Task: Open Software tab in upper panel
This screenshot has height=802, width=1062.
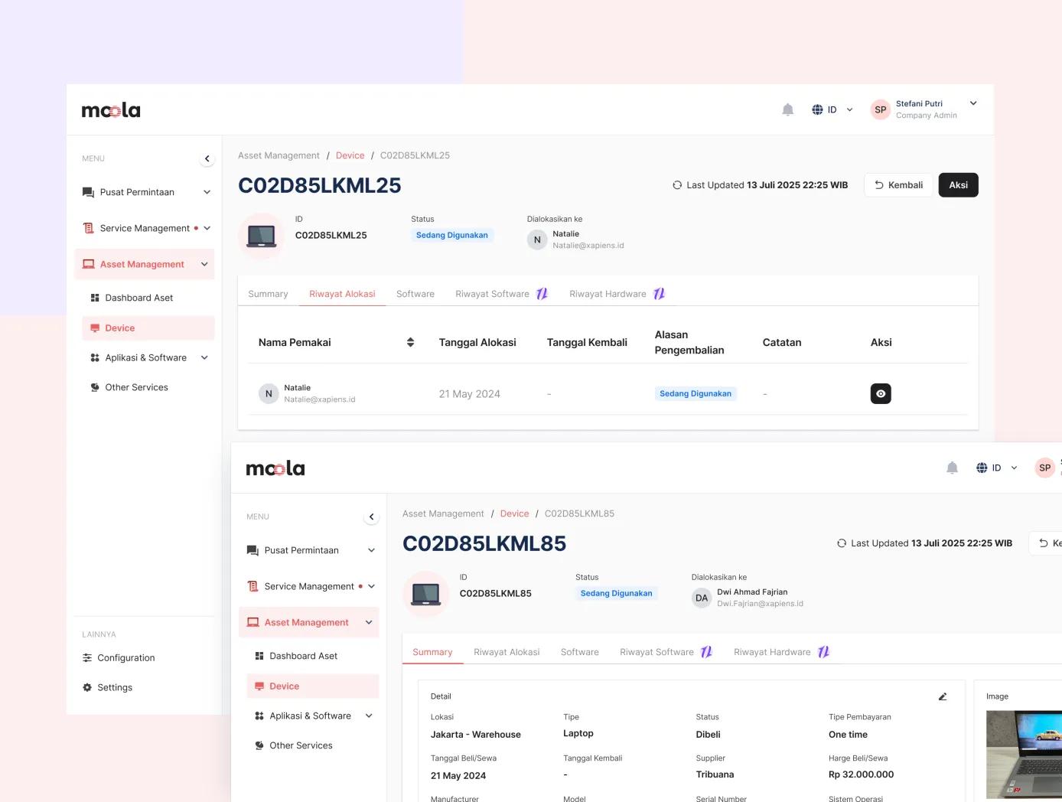Action: pos(415,294)
